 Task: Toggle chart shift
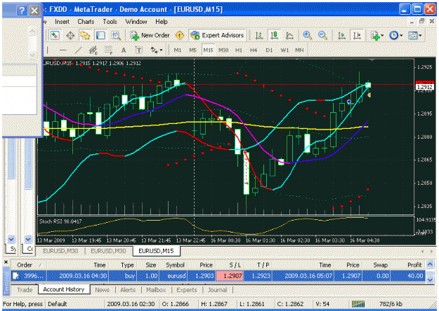(x=357, y=36)
